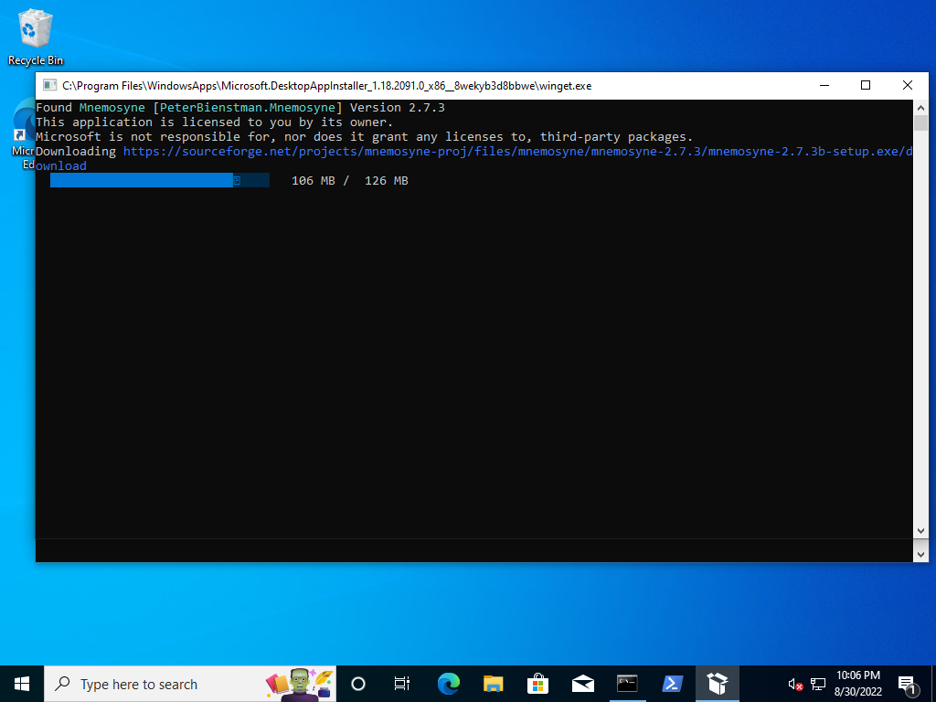Open File Explorer from the taskbar
This screenshot has width=936, height=702.
493,684
